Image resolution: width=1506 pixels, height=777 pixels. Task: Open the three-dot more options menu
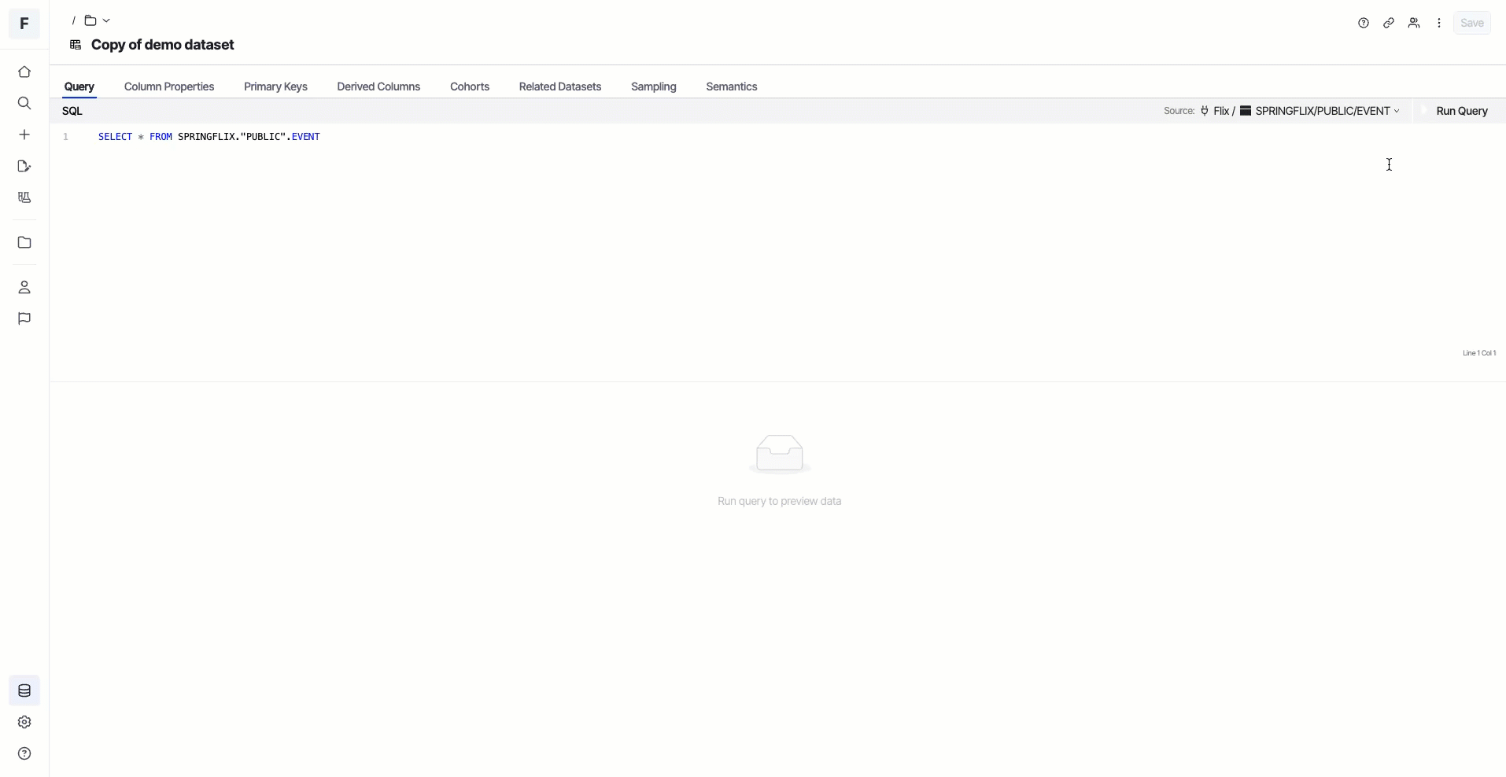click(1439, 23)
